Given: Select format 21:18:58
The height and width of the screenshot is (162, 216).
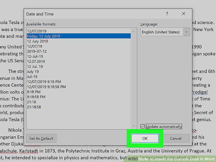Looking at the screenshot, I should pyautogui.click(x=79, y=107).
